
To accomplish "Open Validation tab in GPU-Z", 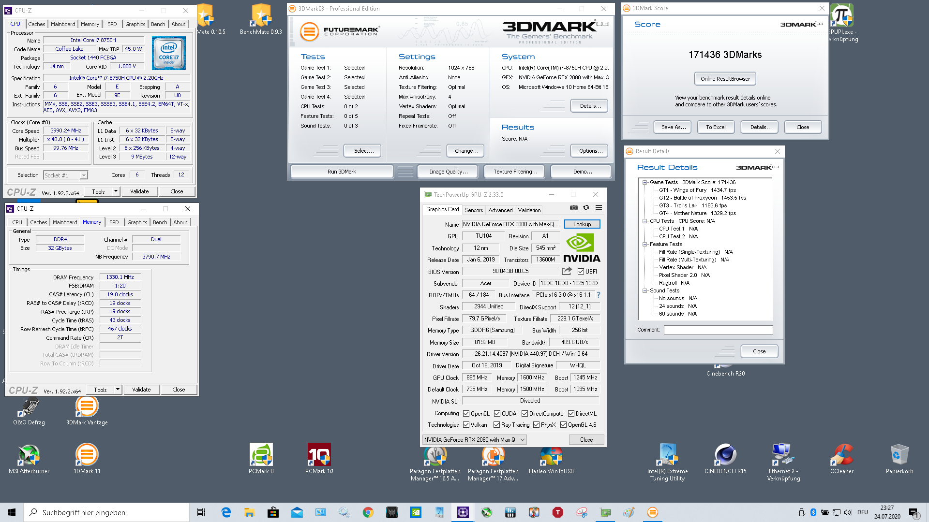I will (x=529, y=210).
